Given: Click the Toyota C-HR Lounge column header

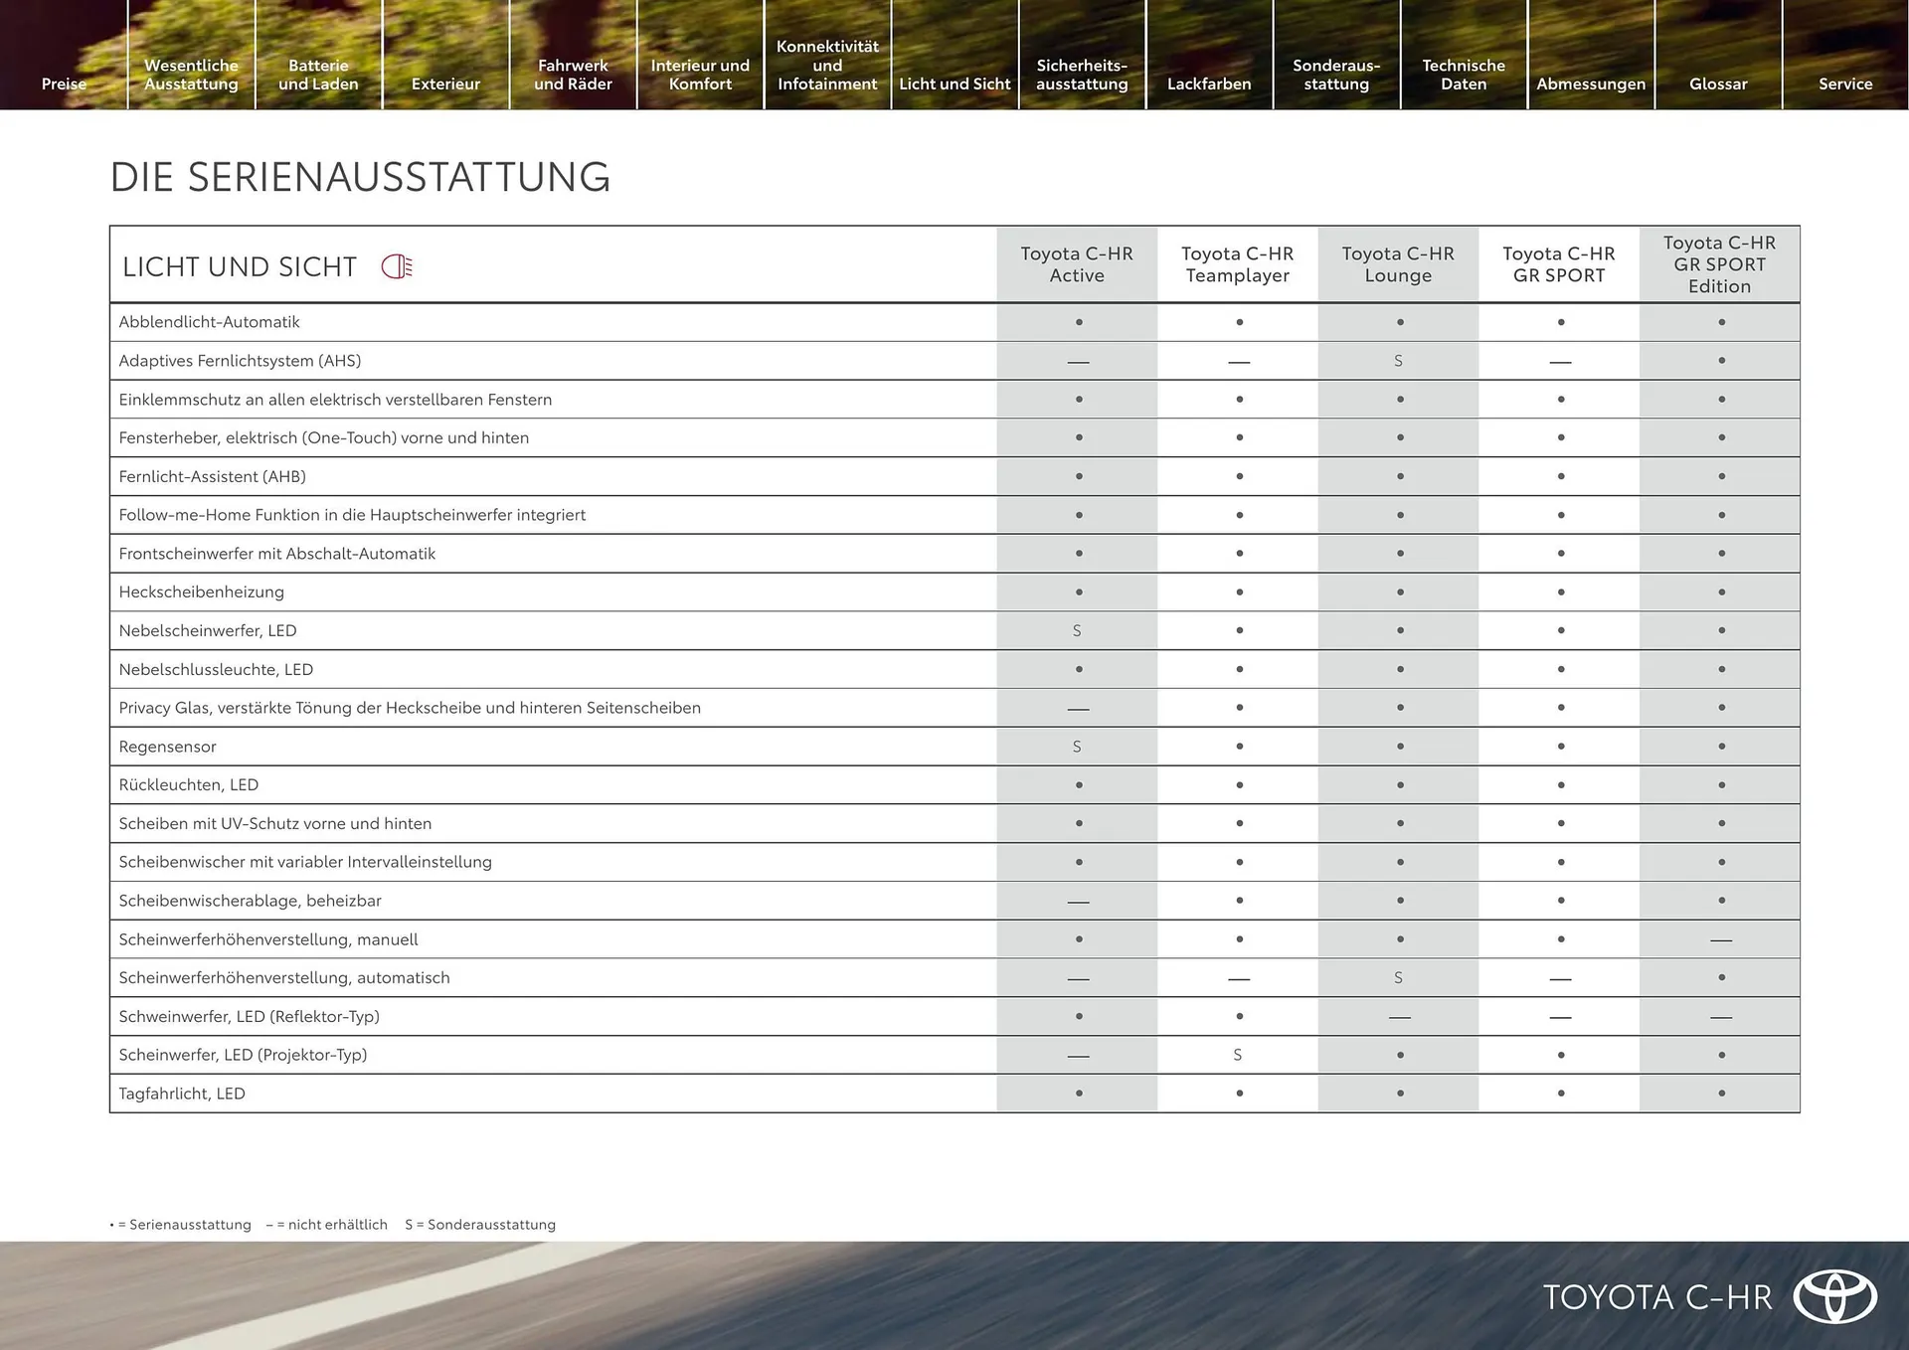Looking at the screenshot, I should click(1398, 264).
